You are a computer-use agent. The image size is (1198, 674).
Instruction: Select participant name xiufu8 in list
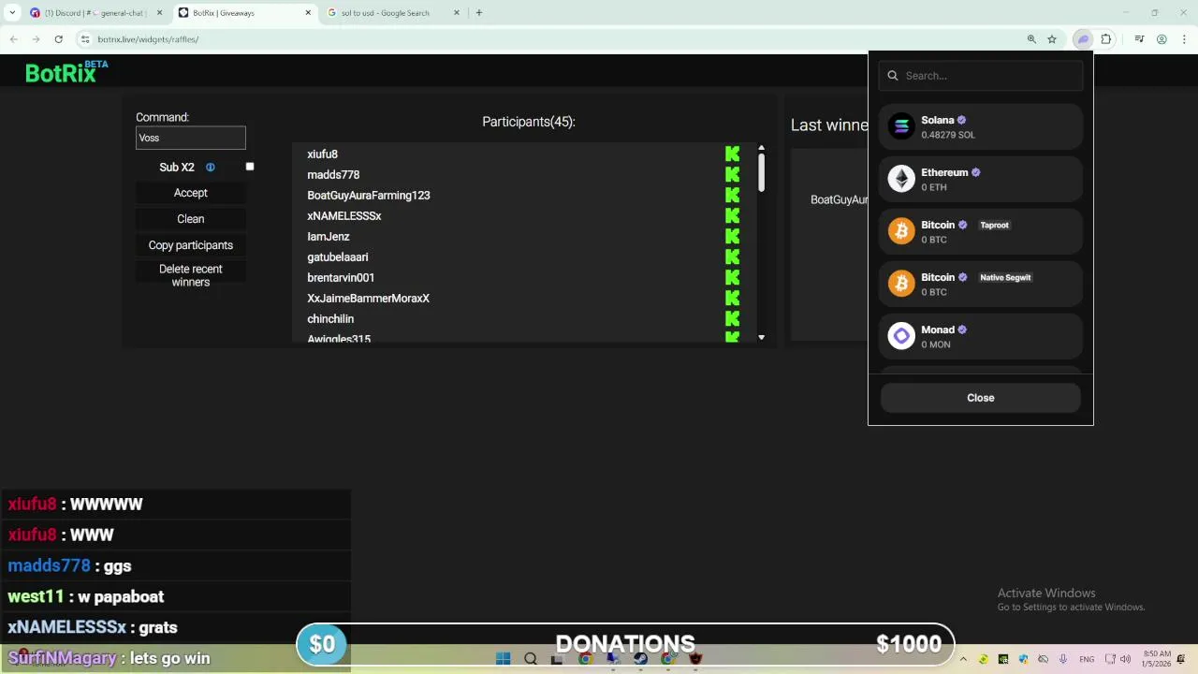(x=322, y=154)
